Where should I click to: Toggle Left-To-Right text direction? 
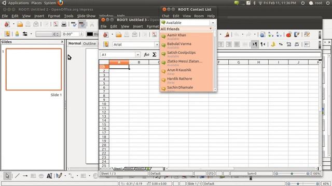click(255, 44)
